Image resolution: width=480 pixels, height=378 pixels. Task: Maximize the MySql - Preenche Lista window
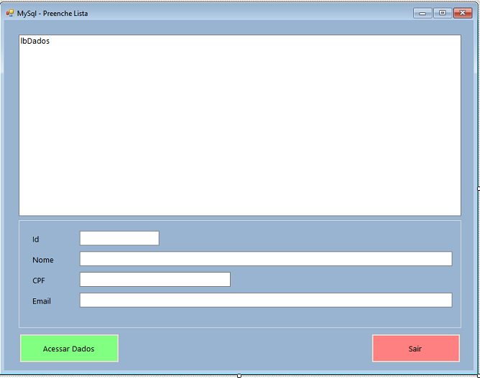pyautogui.click(x=443, y=13)
